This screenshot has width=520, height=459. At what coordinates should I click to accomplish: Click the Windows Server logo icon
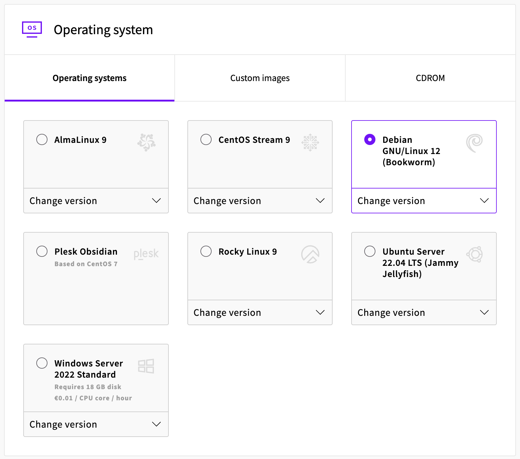pos(146,366)
